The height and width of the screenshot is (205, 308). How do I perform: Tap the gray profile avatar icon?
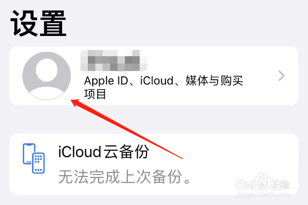click(x=46, y=76)
